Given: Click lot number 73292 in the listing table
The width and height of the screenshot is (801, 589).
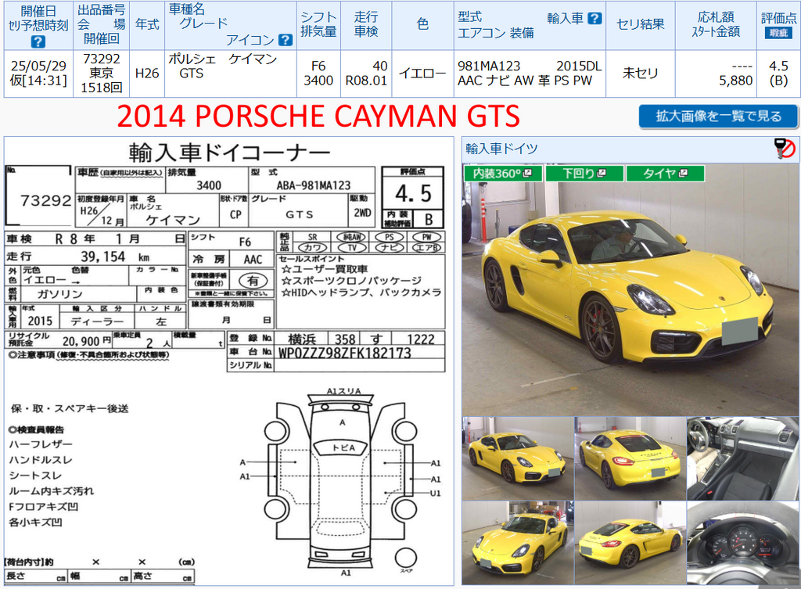Looking at the screenshot, I should coord(101,59).
